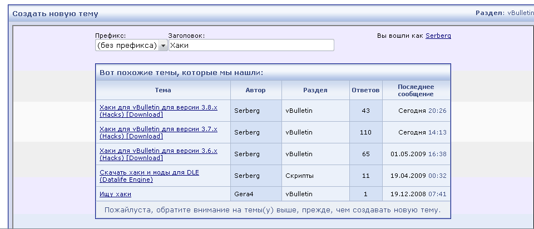Click the 01.05.2009 16:38 date cell
This screenshot has width=534, height=229.
416,154
